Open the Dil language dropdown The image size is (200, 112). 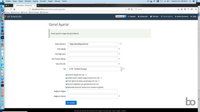pos(95,69)
